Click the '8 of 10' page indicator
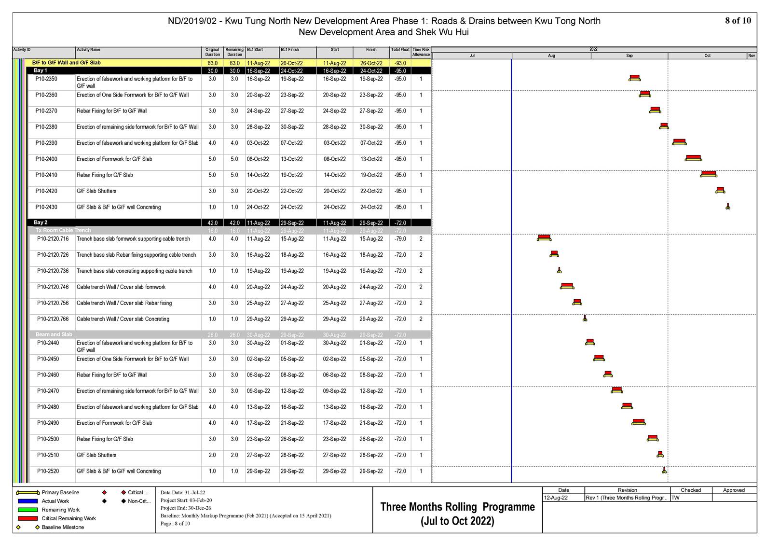This screenshot has height=542, width=766. tap(738, 20)
